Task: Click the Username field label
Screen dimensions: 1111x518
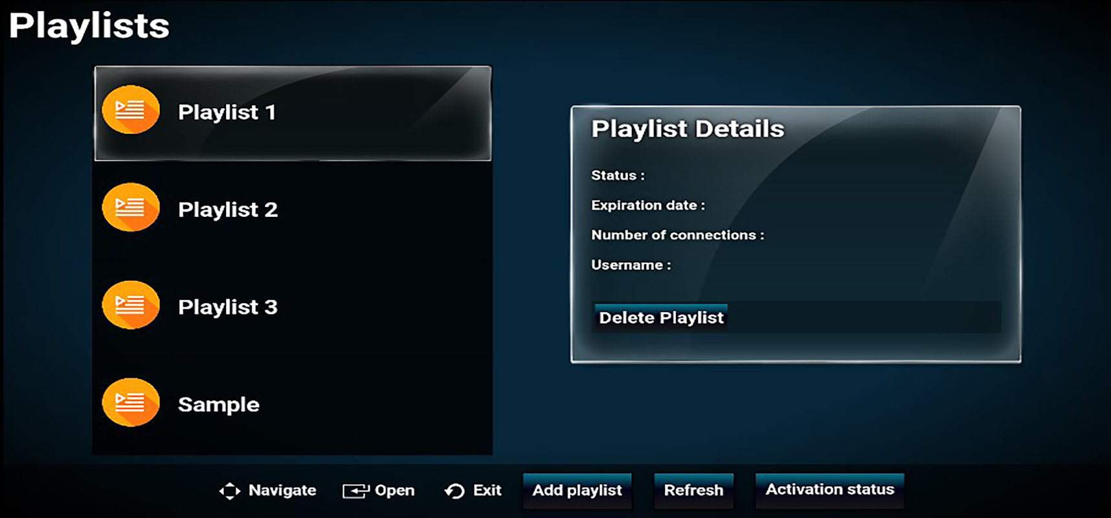Action: pyautogui.click(x=631, y=265)
